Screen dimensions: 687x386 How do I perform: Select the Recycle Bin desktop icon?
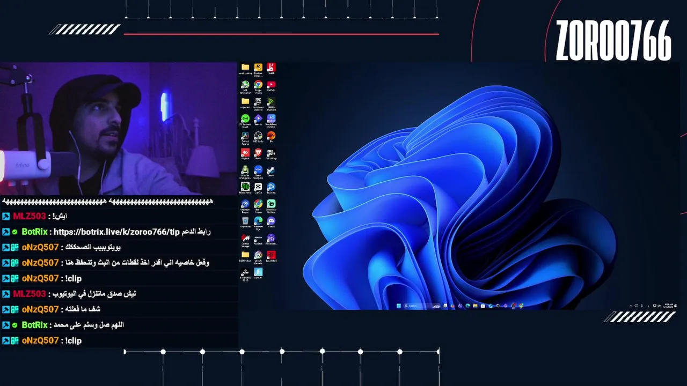tap(245, 222)
